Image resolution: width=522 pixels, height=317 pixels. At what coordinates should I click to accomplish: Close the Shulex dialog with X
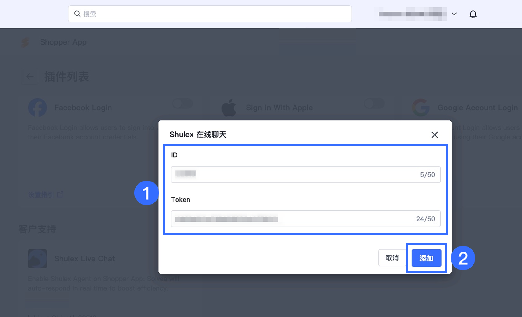coord(434,135)
